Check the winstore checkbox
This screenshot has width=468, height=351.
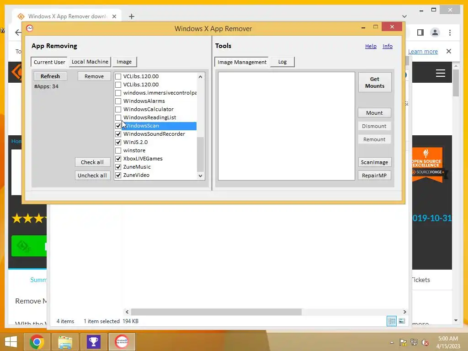118,150
